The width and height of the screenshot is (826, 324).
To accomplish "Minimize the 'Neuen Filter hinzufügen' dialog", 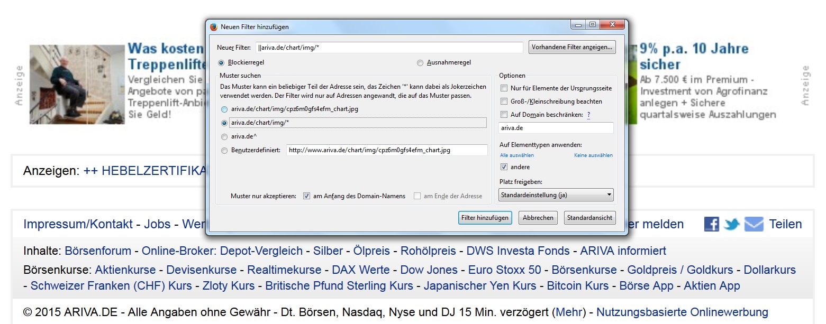I will (578, 25).
